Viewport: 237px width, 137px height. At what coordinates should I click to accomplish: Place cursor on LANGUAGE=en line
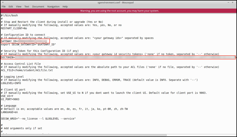click(x=9, y=112)
